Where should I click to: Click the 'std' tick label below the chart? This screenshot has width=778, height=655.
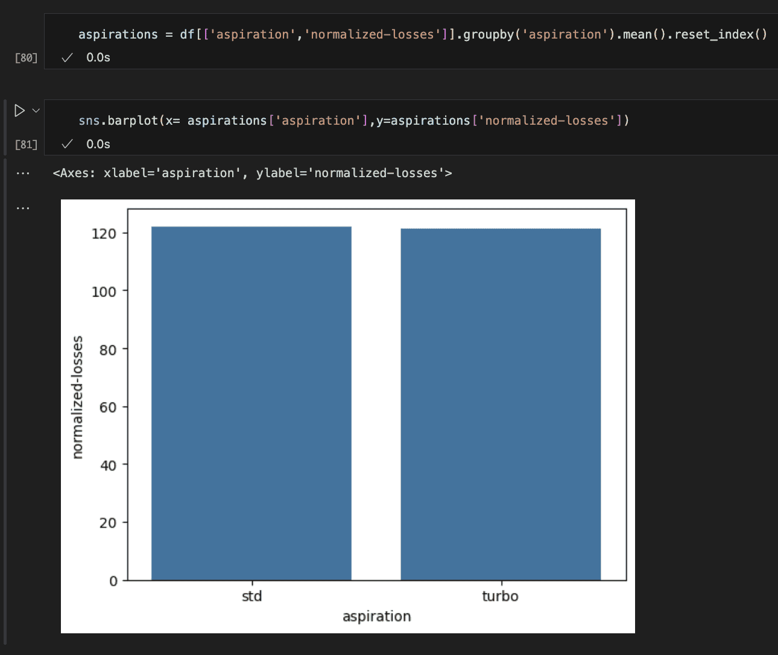coord(251,597)
